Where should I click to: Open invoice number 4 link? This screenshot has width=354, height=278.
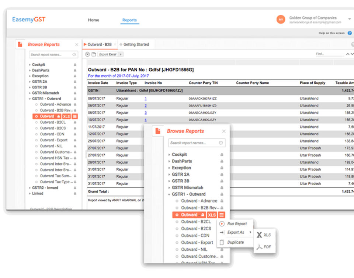[146, 120]
